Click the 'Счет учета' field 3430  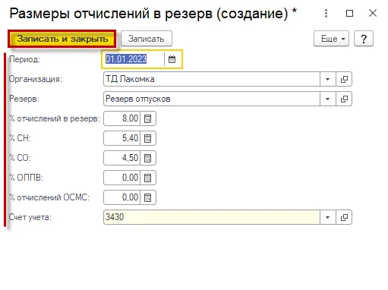click(212, 217)
